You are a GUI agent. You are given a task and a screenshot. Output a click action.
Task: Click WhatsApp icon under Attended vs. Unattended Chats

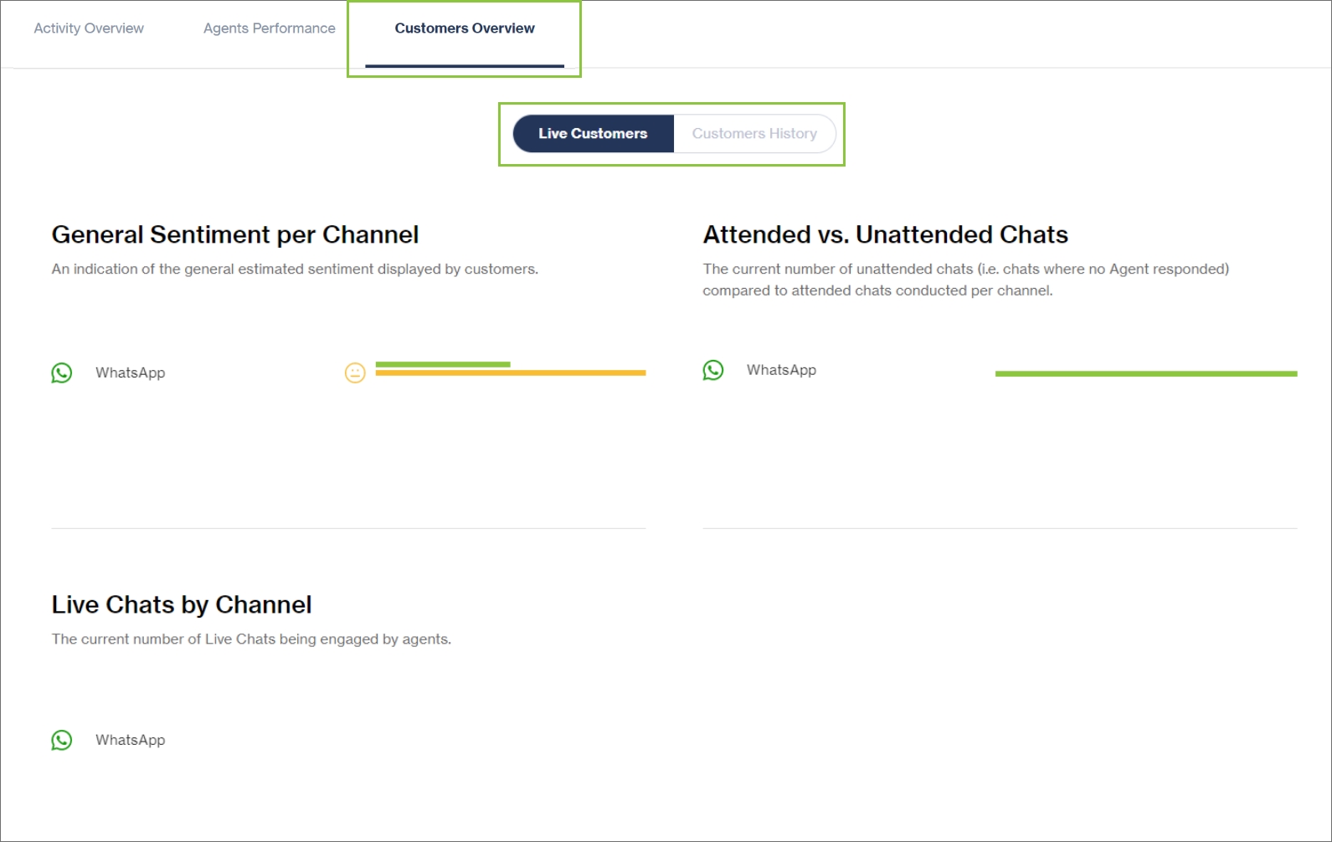[x=713, y=371]
